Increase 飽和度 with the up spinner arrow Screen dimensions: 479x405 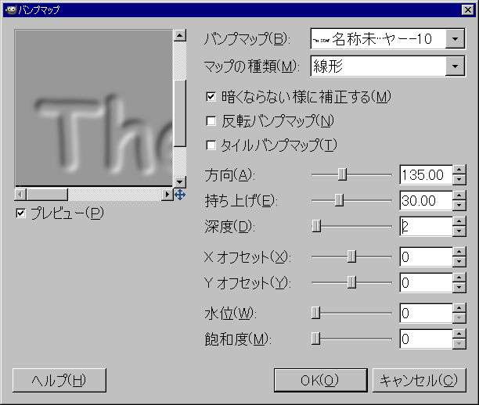pyautogui.click(x=459, y=334)
